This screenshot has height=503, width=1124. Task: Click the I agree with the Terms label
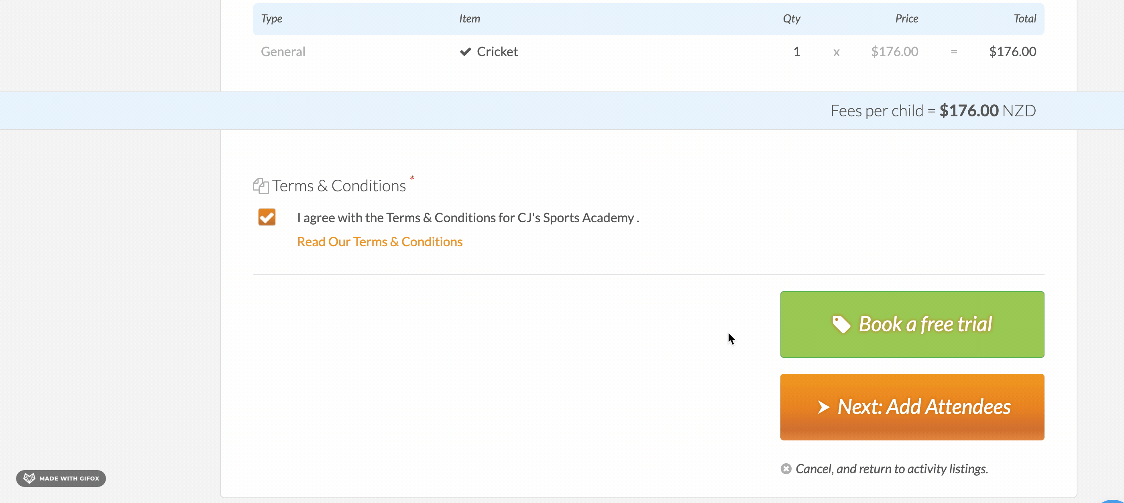(468, 217)
